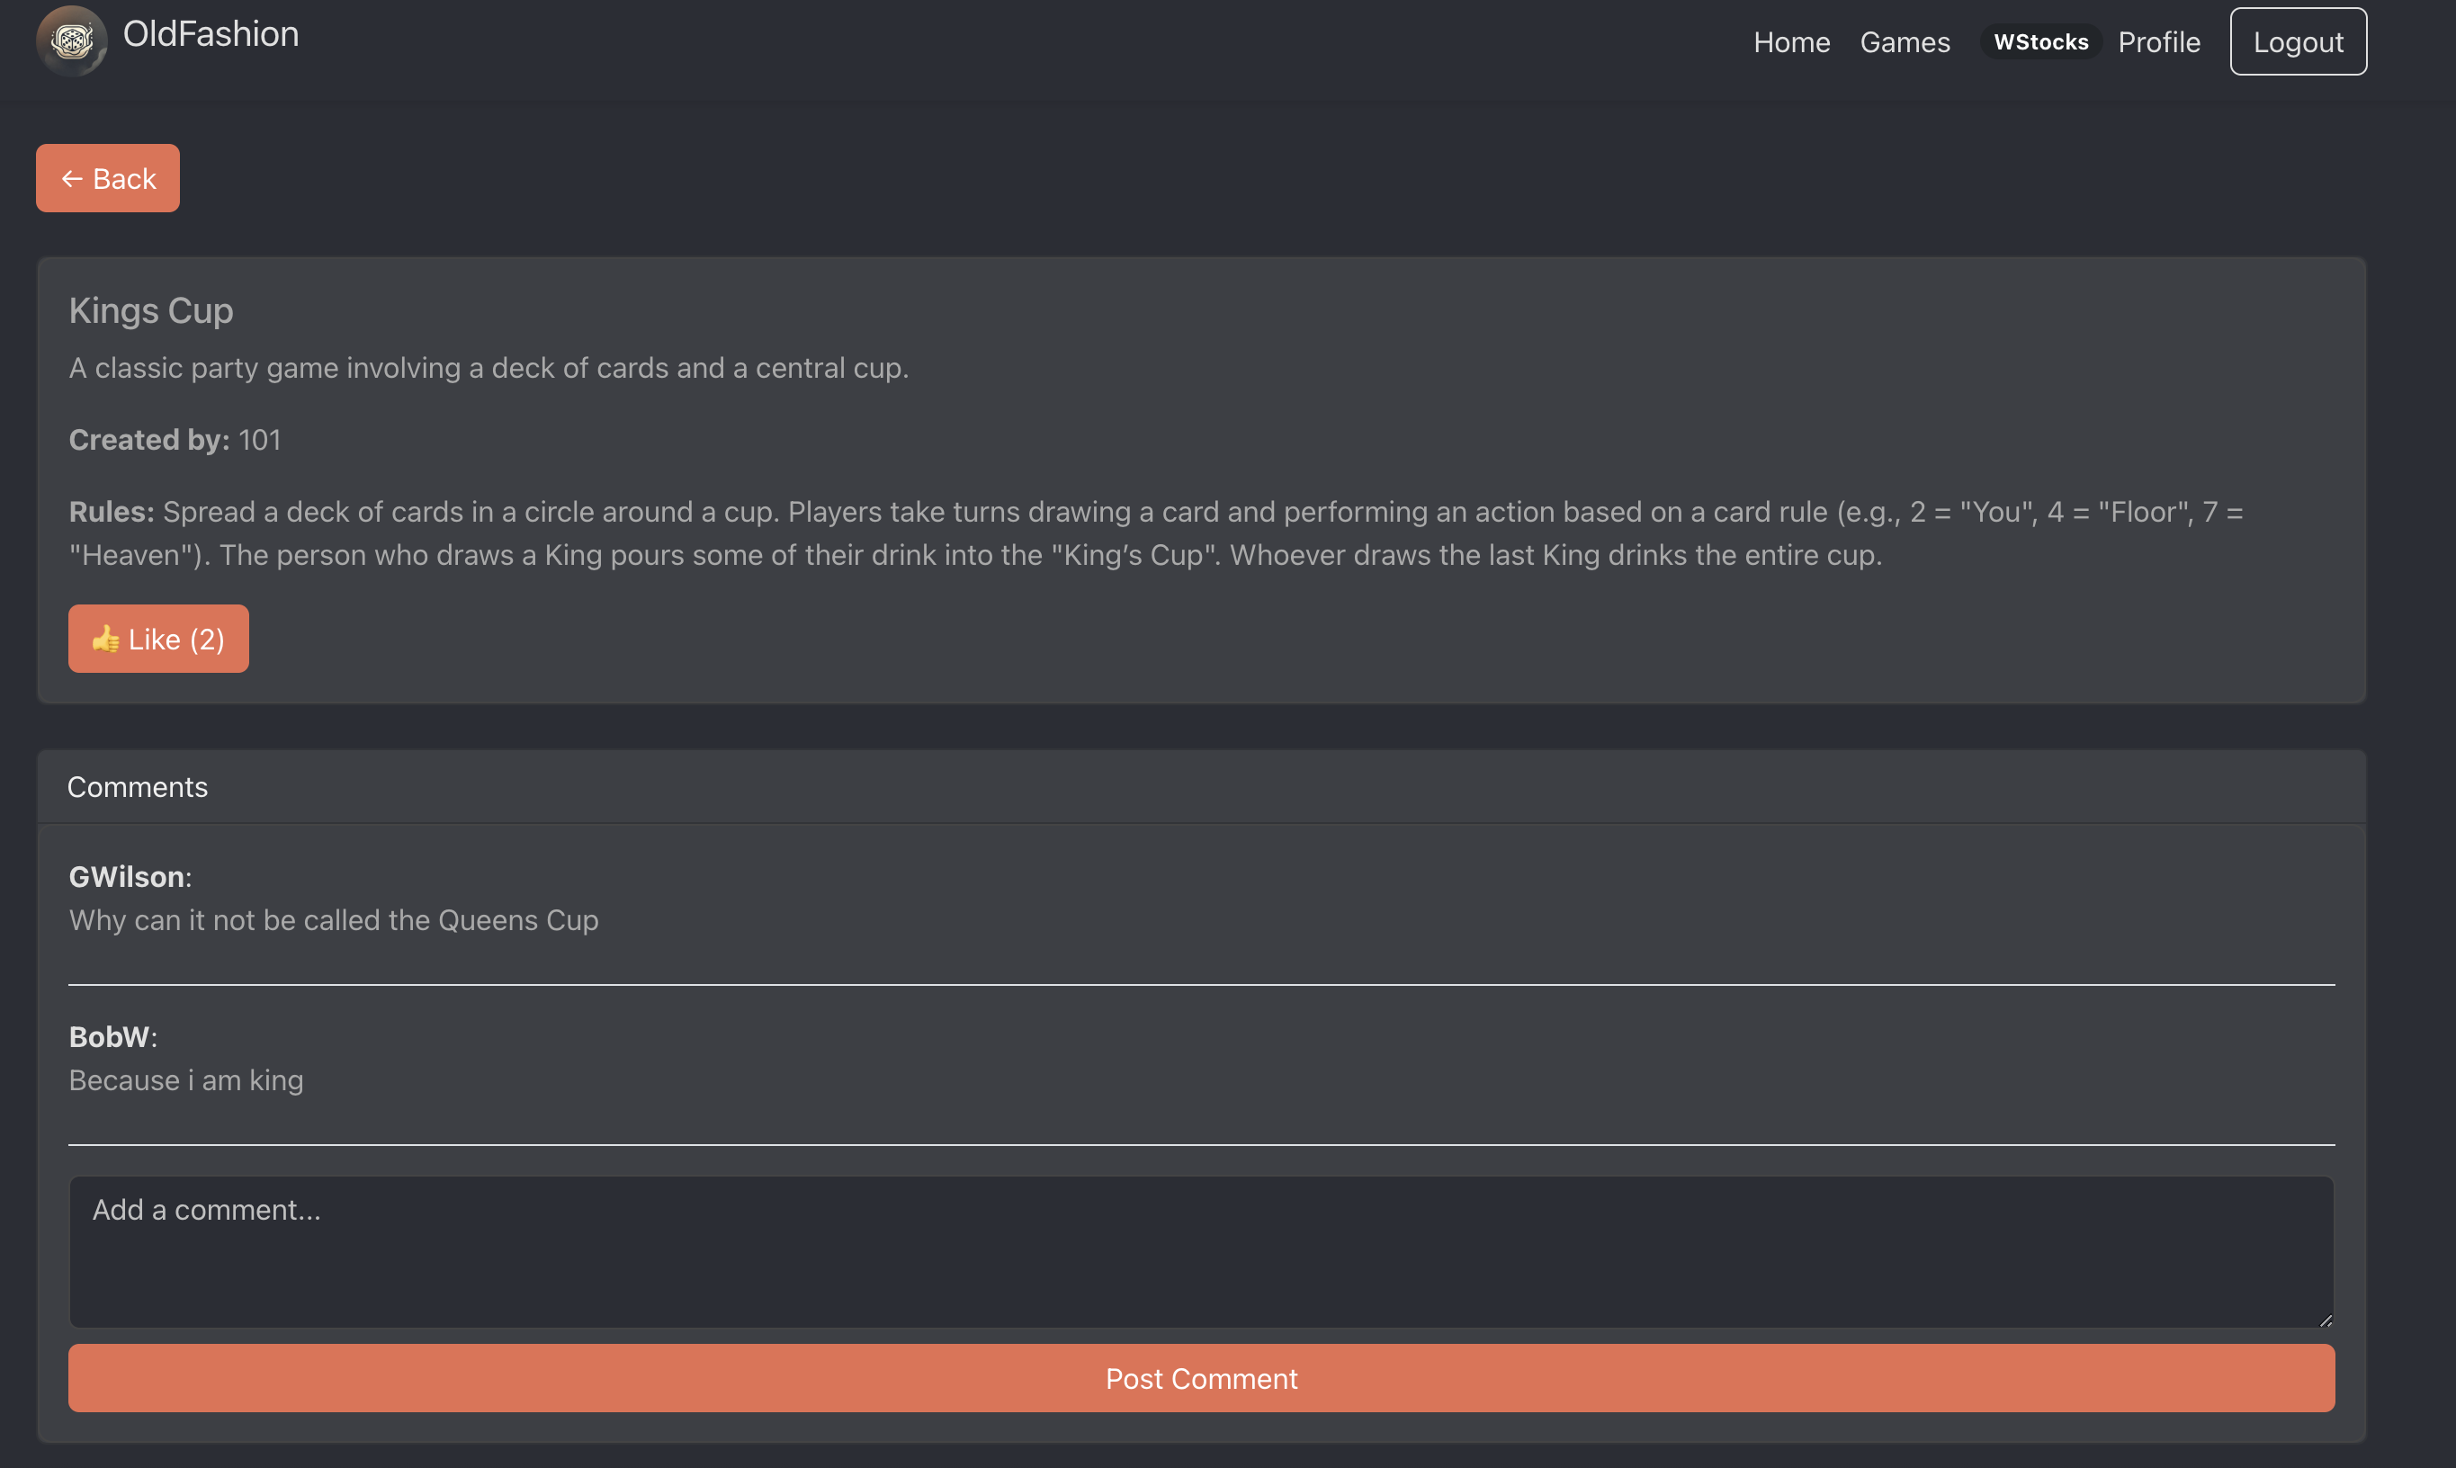Click the WStocks username badge

(x=2040, y=41)
